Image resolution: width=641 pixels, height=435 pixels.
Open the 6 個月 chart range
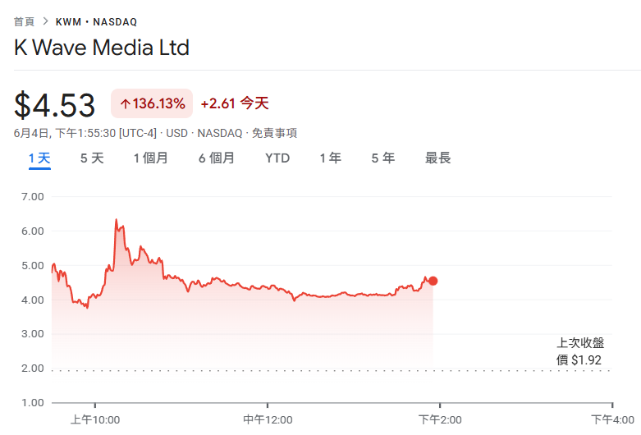point(217,158)
